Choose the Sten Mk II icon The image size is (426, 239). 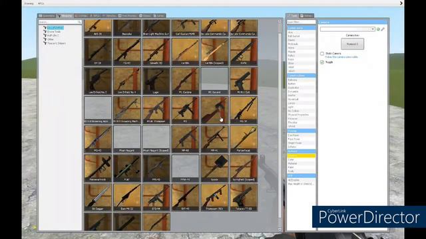coord(127,197)
